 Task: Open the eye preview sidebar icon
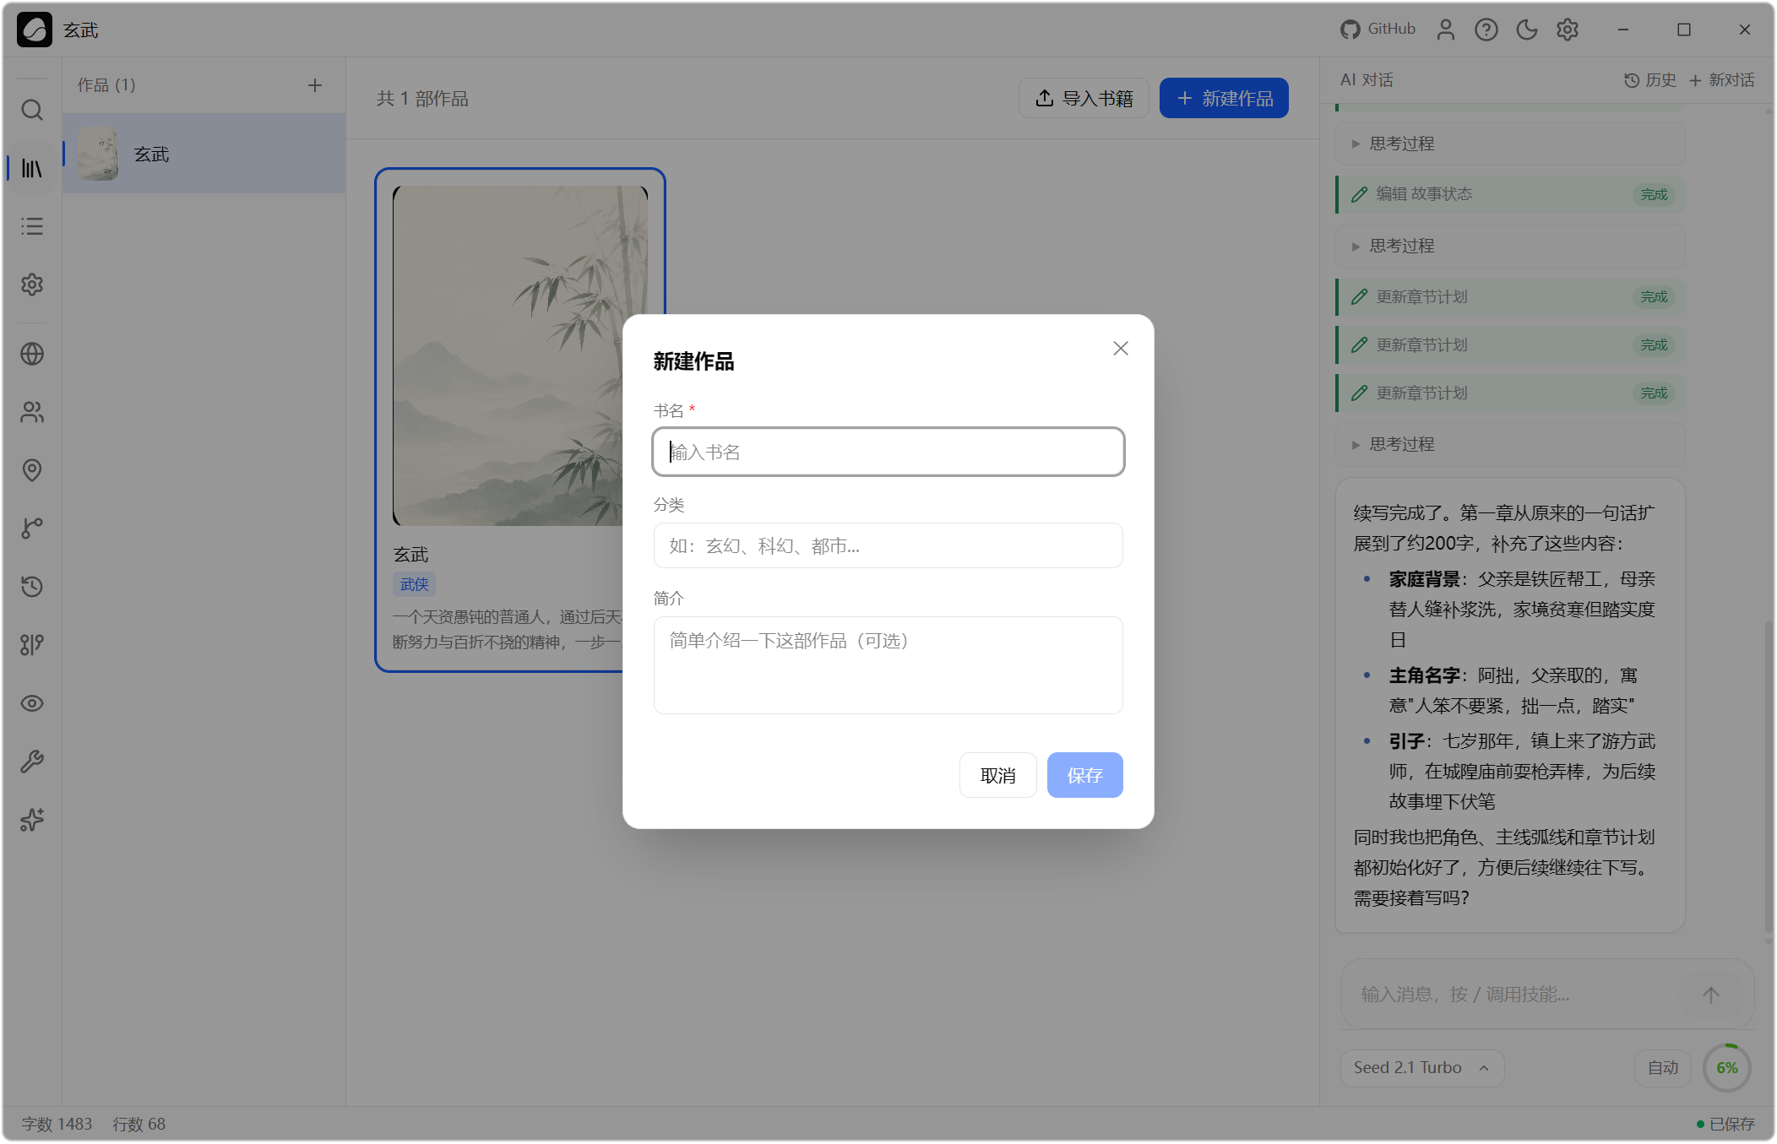[x=32, y=703]
